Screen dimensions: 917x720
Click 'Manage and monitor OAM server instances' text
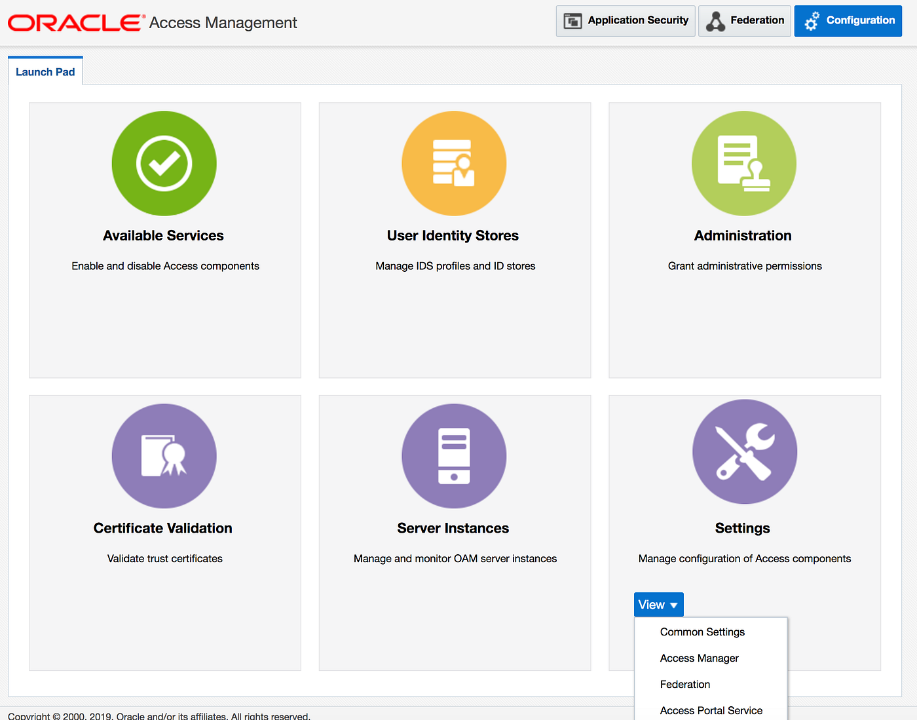(455, 559)
